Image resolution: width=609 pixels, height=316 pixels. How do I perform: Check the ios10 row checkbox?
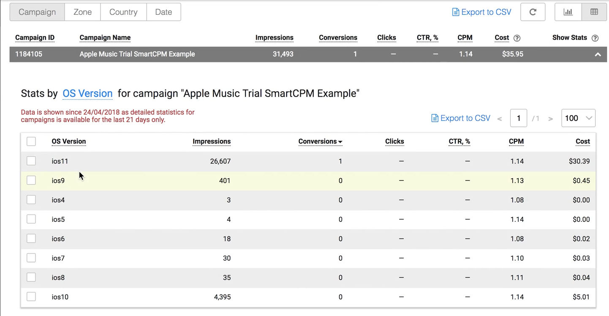(31, 297)
